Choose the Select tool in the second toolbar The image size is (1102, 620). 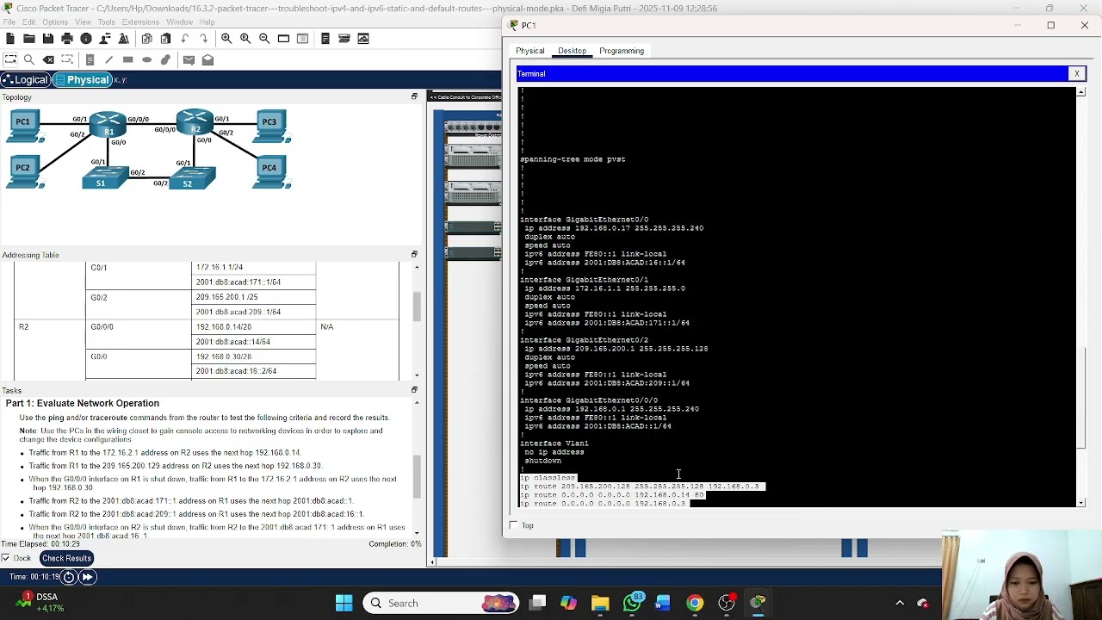[10, 59]
